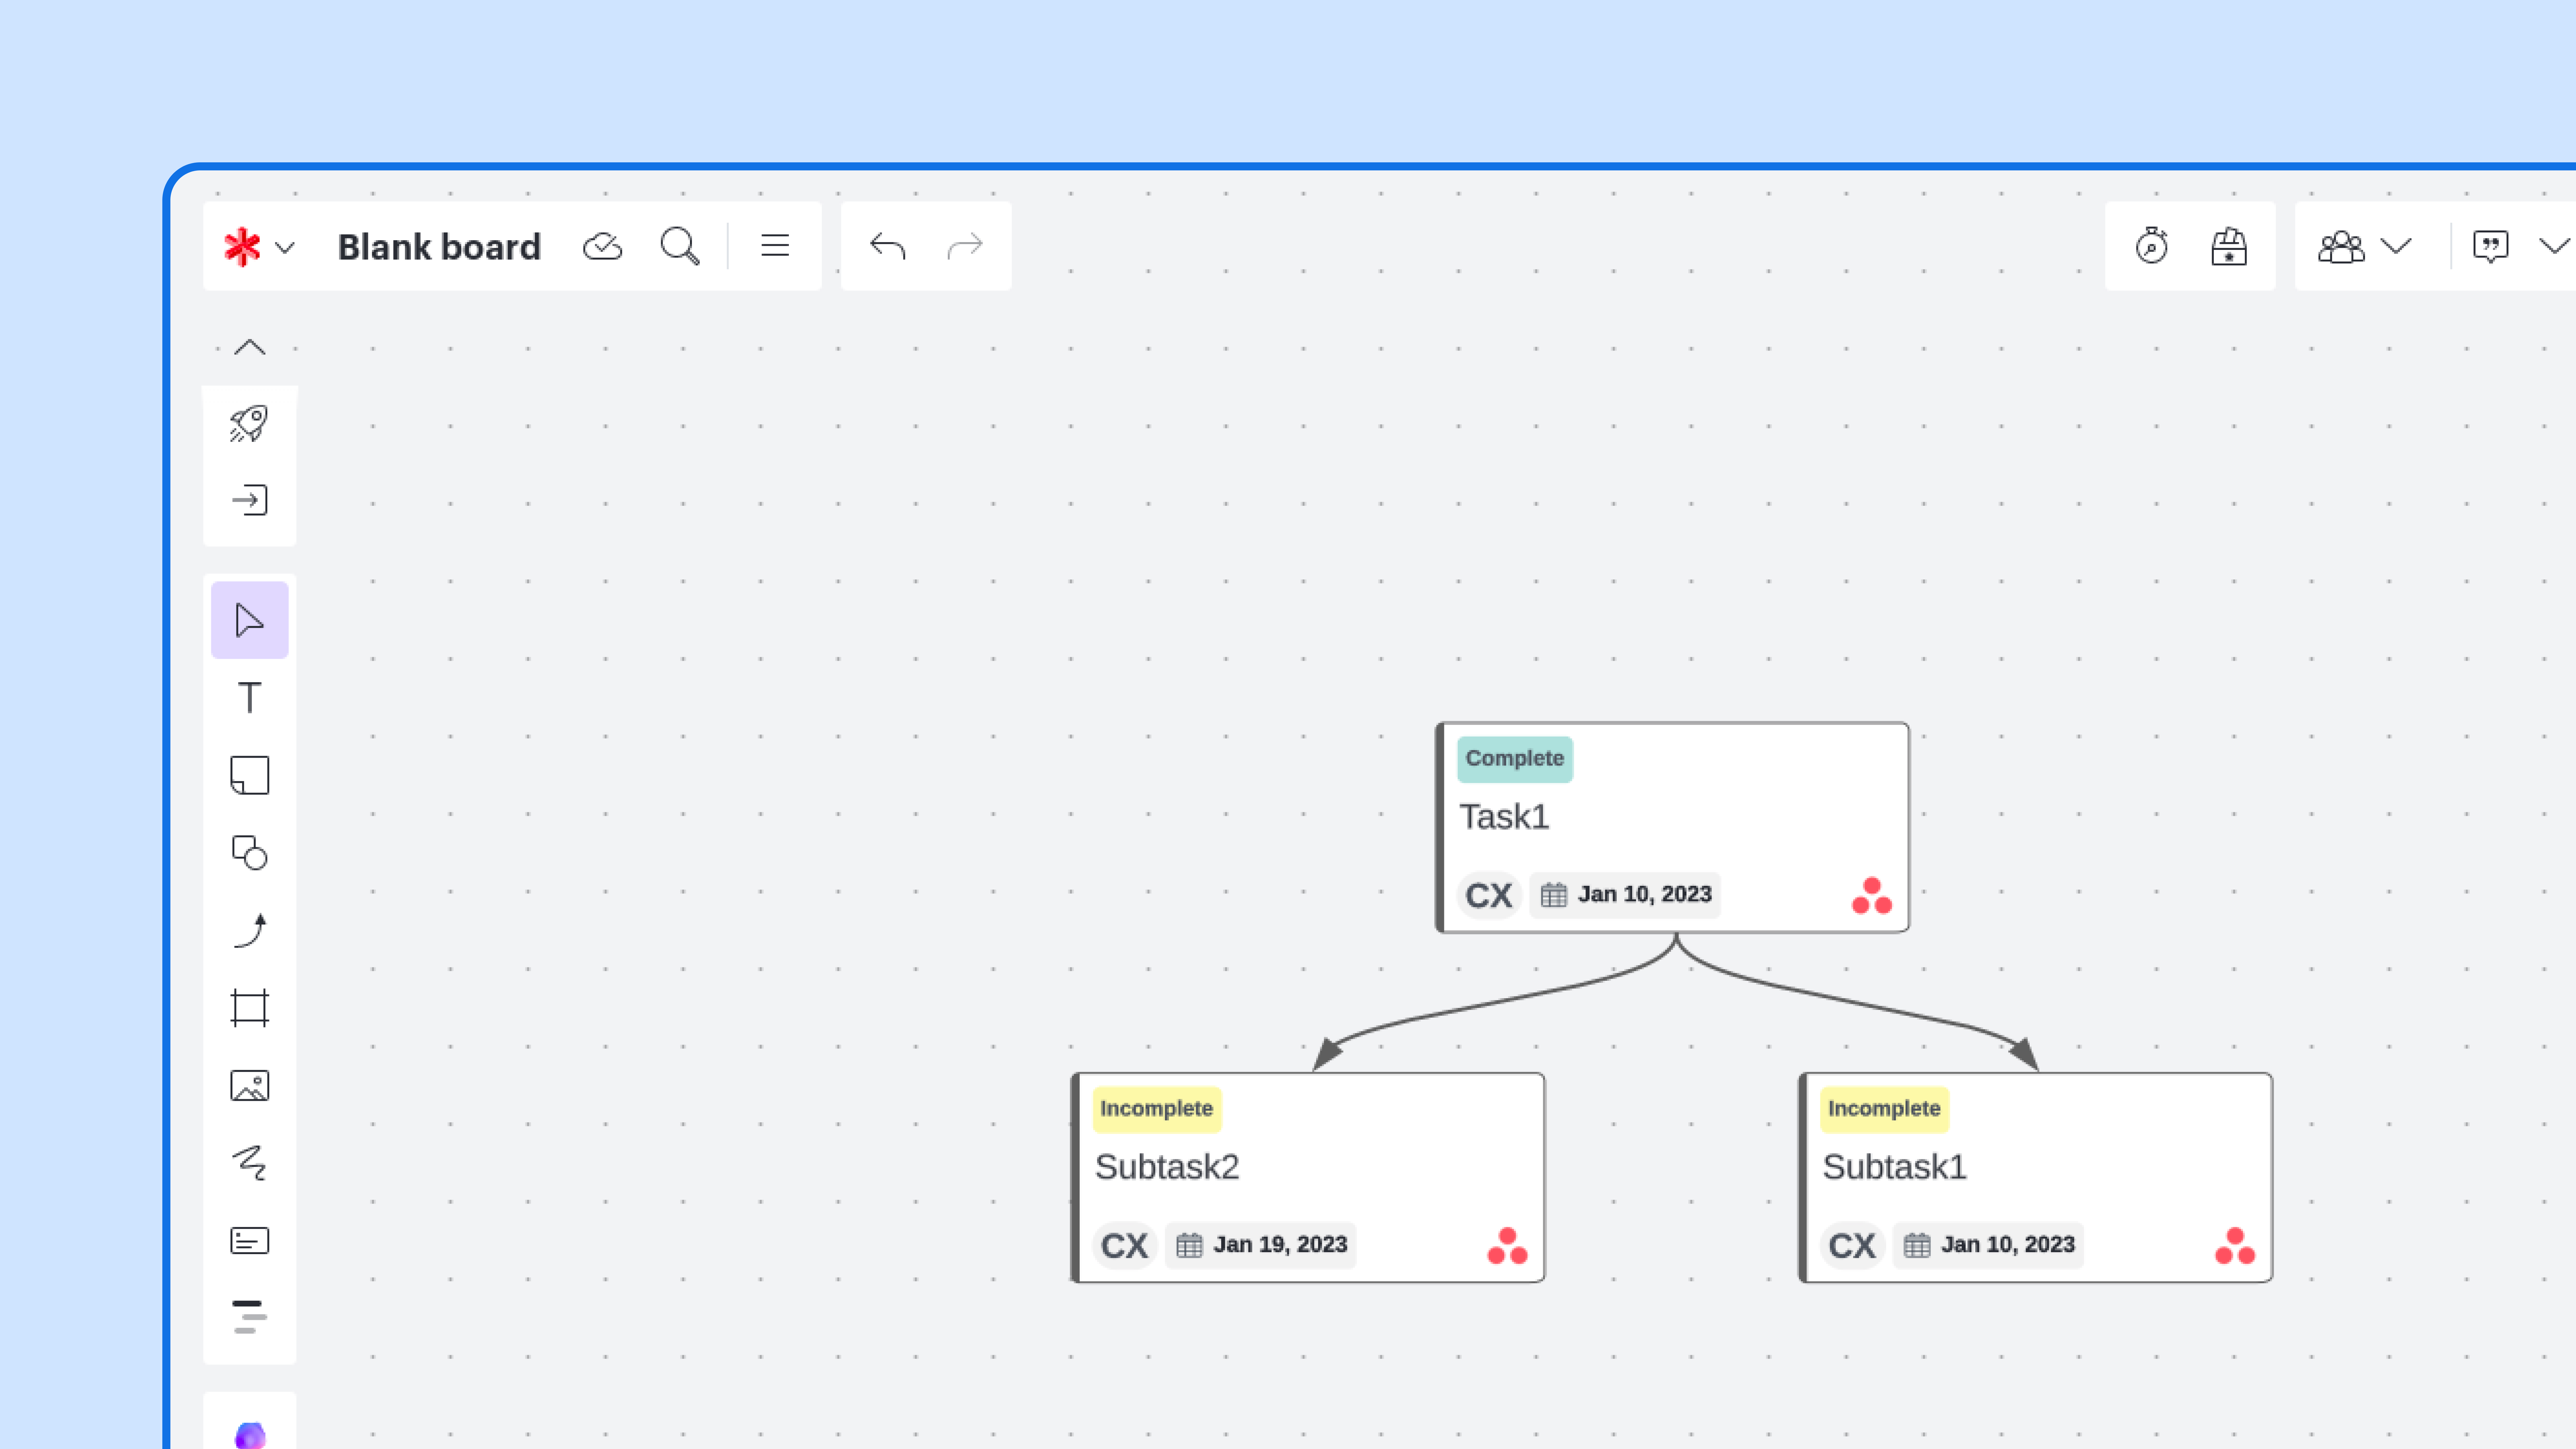Collapse the left toolbar with chevron
Screen dimensions: 2576x1449
click(249, 347)
